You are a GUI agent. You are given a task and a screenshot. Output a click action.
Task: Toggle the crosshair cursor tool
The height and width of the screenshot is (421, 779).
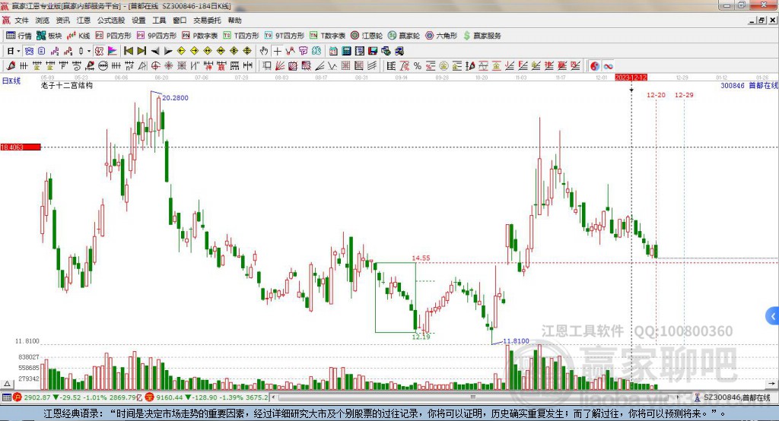click(277, 51)
